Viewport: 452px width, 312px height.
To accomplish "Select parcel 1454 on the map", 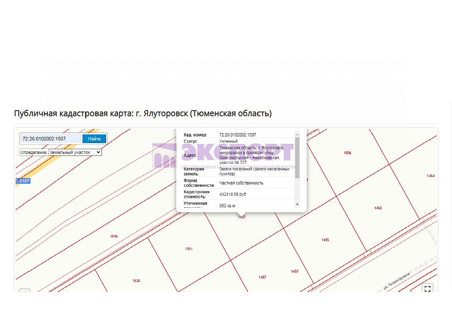I will click(x=430, y=176).
